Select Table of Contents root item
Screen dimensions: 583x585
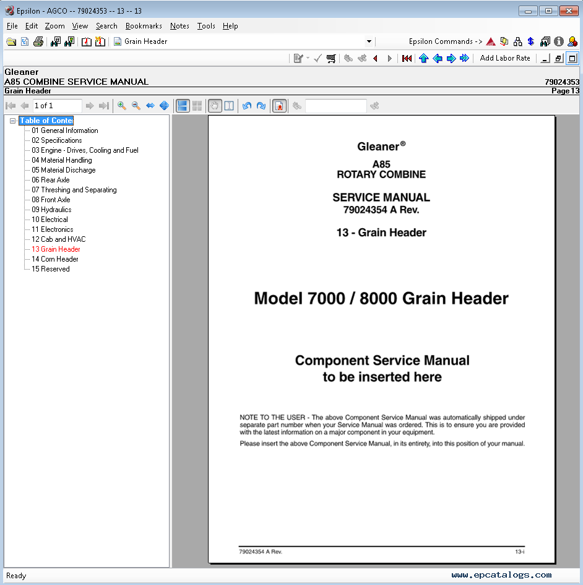coord(46,121)
